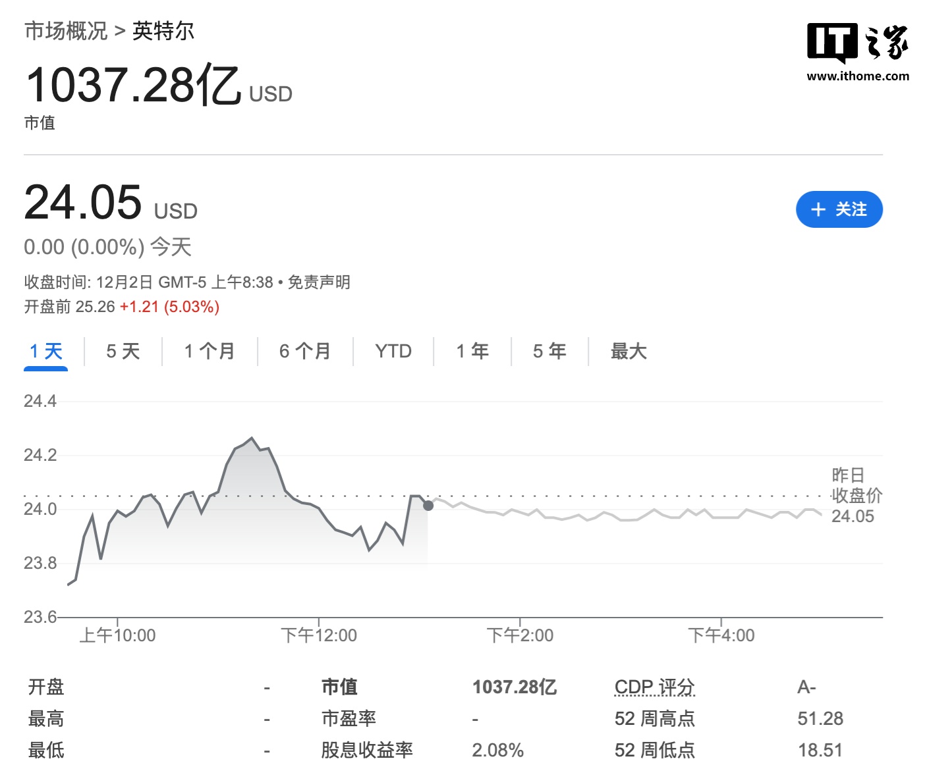Click the 下午2:00 axis label

pos(520,635)
